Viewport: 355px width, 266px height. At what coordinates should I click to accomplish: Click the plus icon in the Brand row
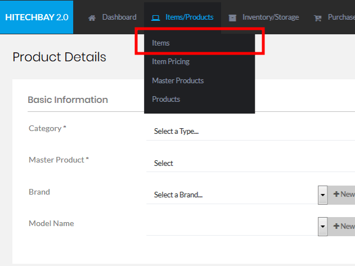point(336,194)
